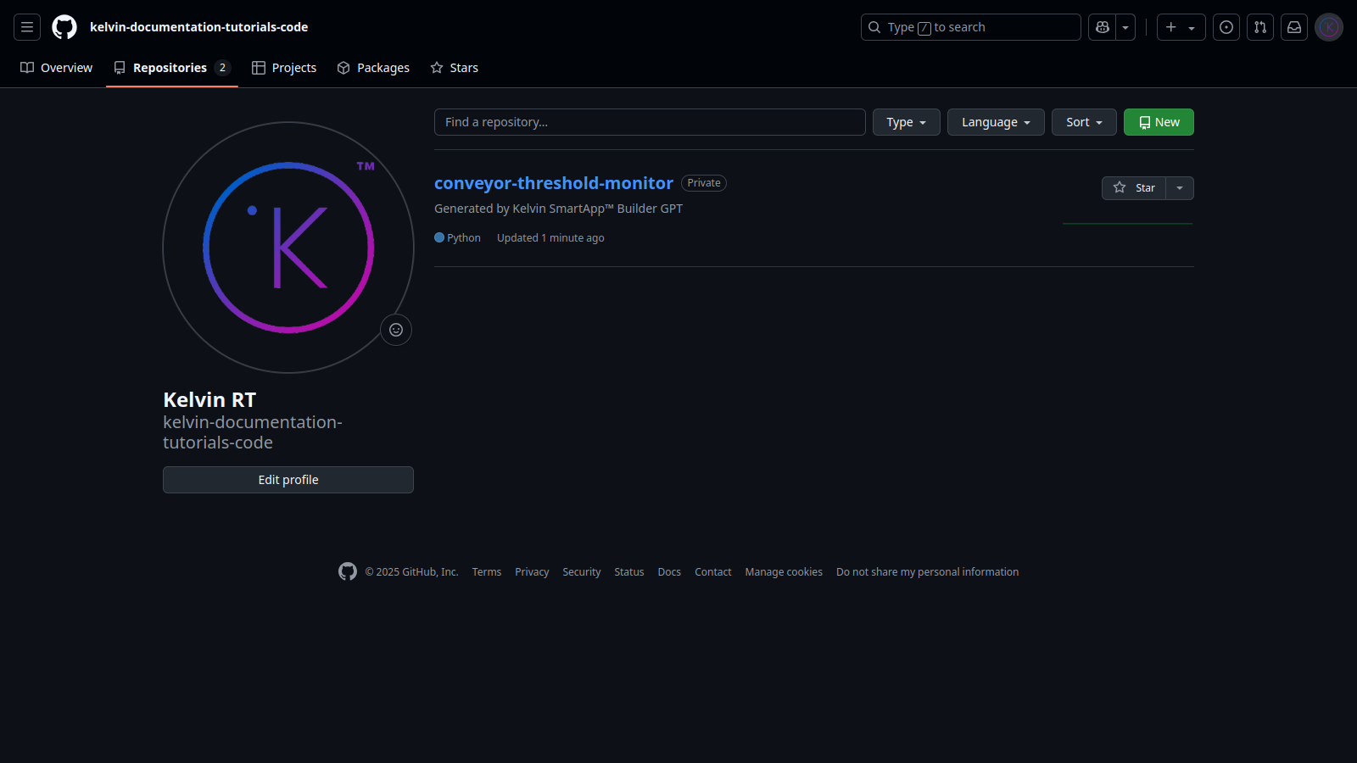The image size is (1357, 763).
Task: Open the Pull requests icon
Action: pyautogui.click(x=1260, y=27)
